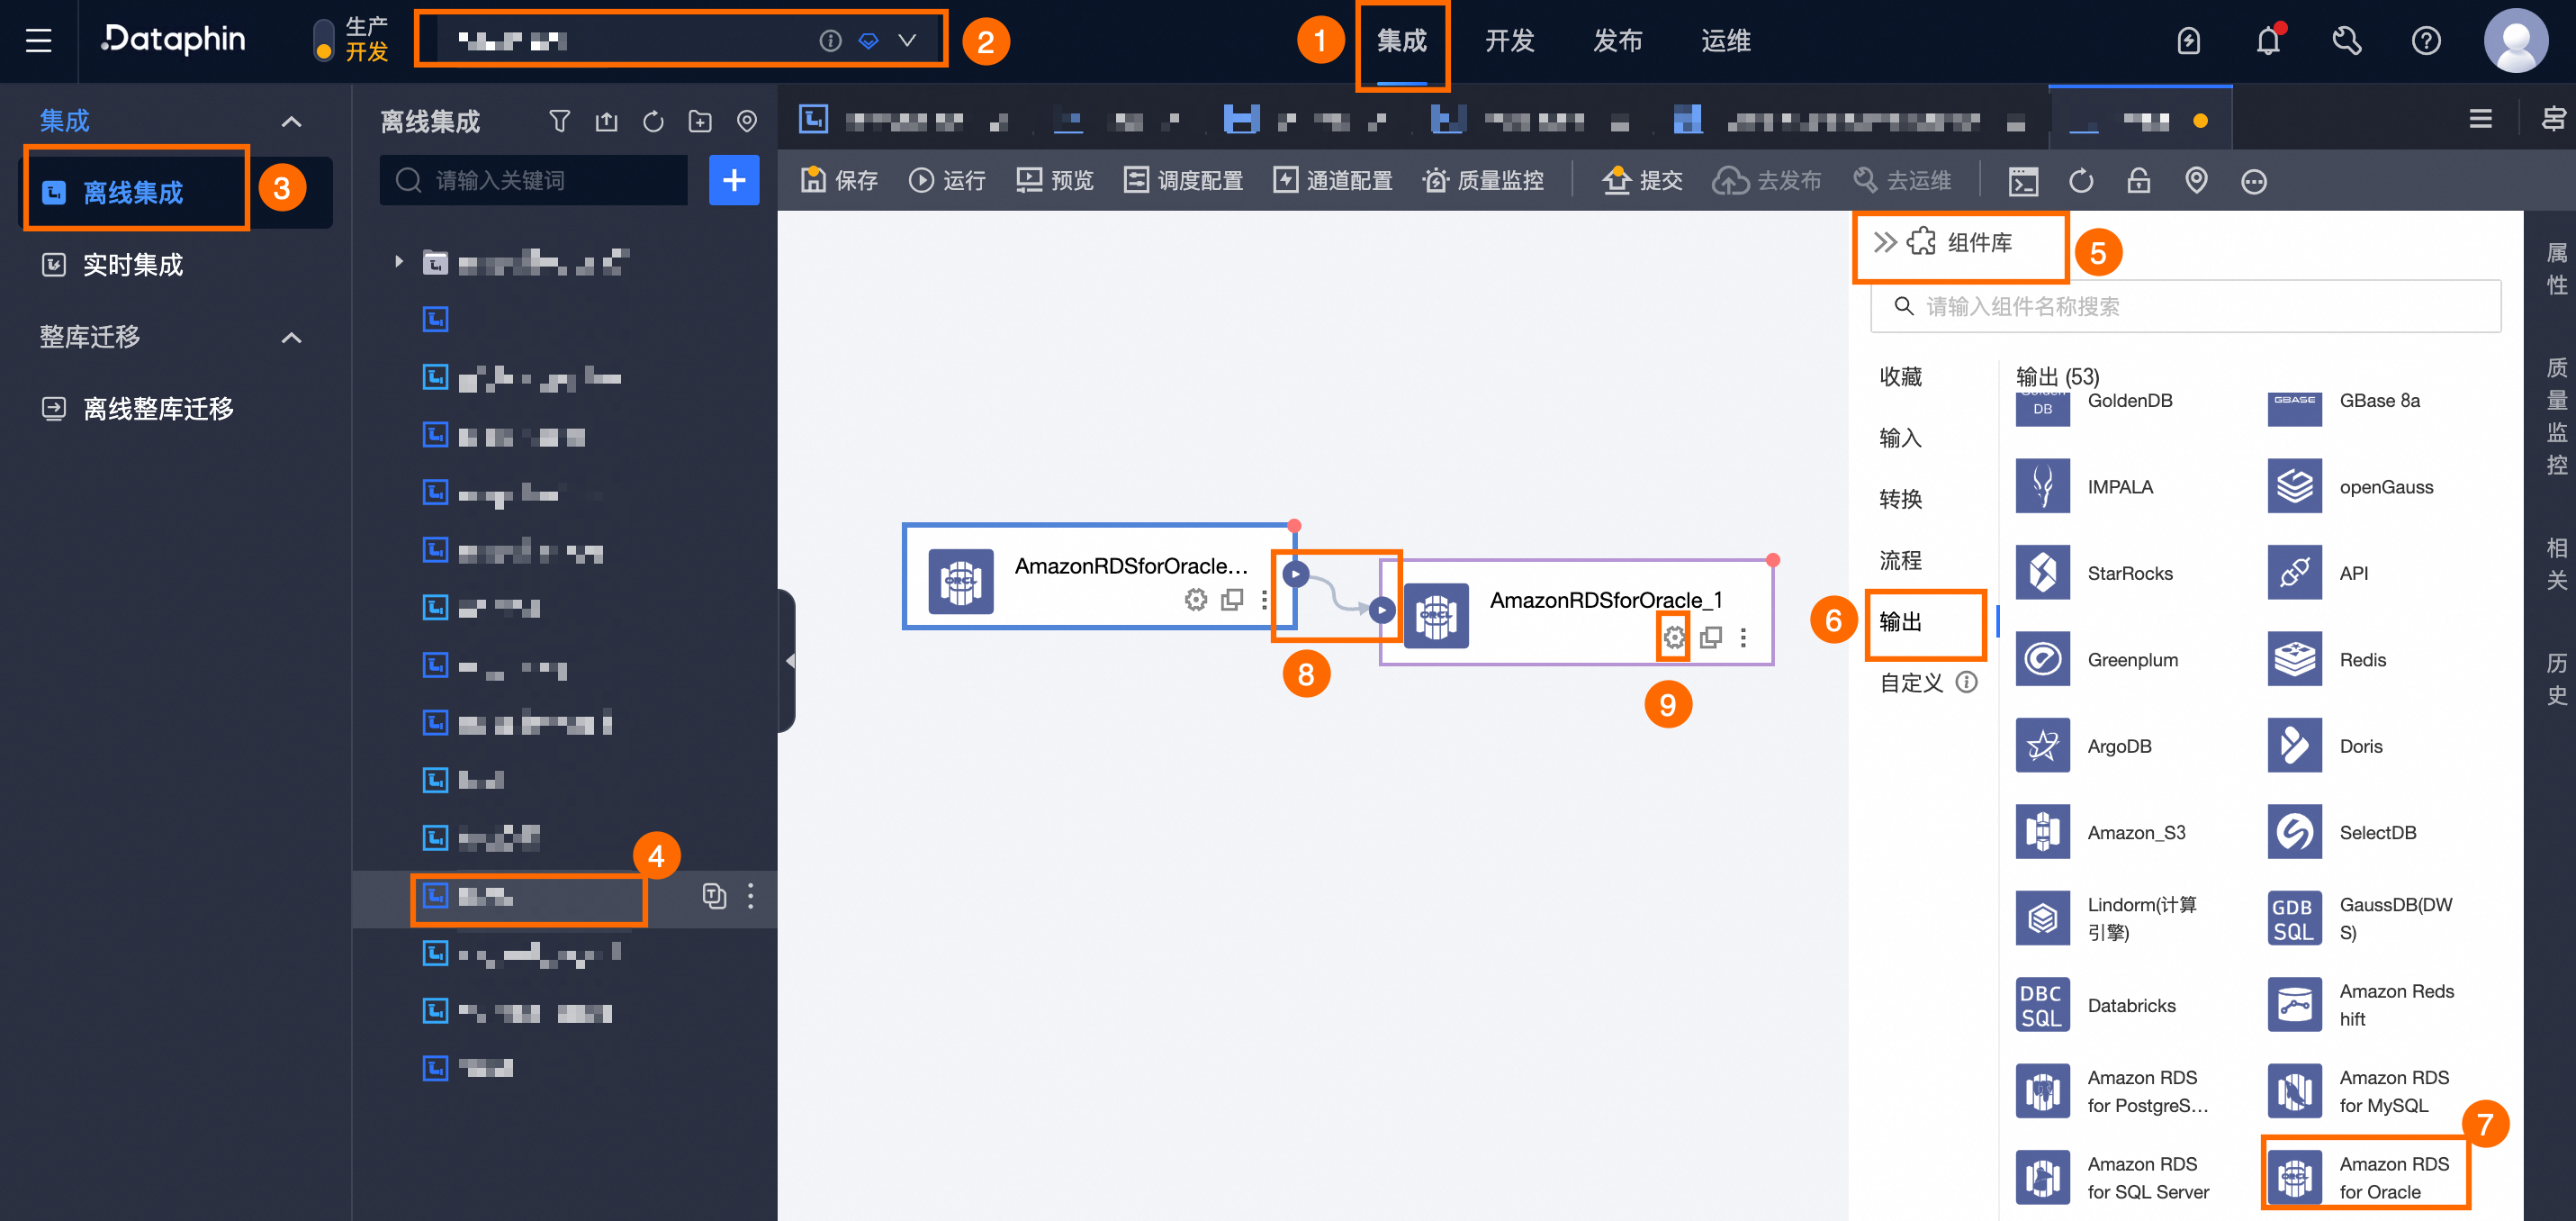Screen dimensions: 2576x1221
Task: Focus the 请输入关键词 search field
Action: click(x=534, y=180)
